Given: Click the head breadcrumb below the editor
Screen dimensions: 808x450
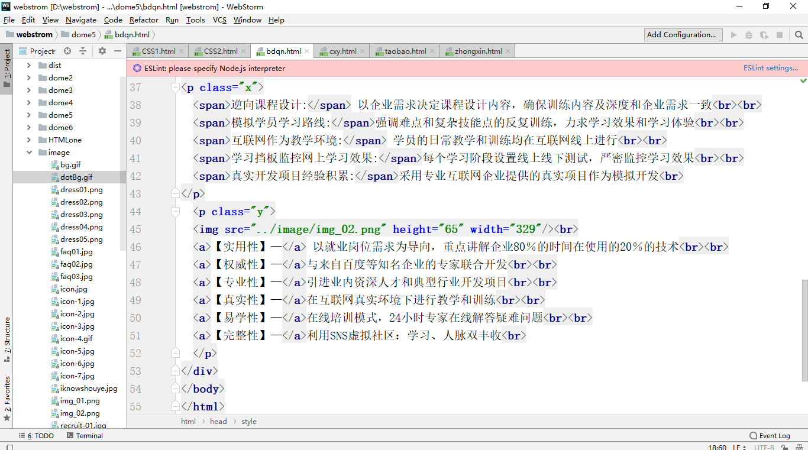Looking at the screenshot, I should point(218,422).
